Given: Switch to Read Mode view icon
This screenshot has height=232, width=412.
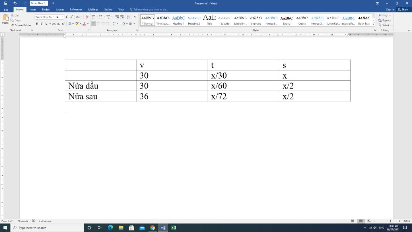Looking at the screenshot, I should 352,221.
